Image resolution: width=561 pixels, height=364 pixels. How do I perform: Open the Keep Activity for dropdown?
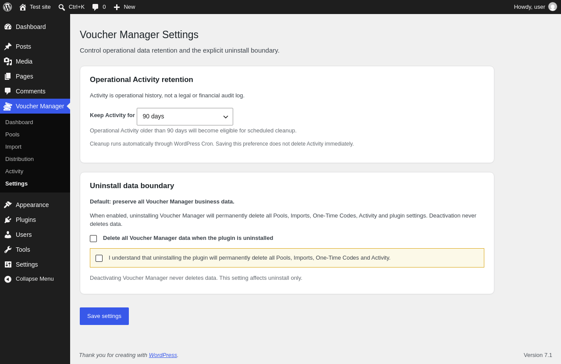185,117
